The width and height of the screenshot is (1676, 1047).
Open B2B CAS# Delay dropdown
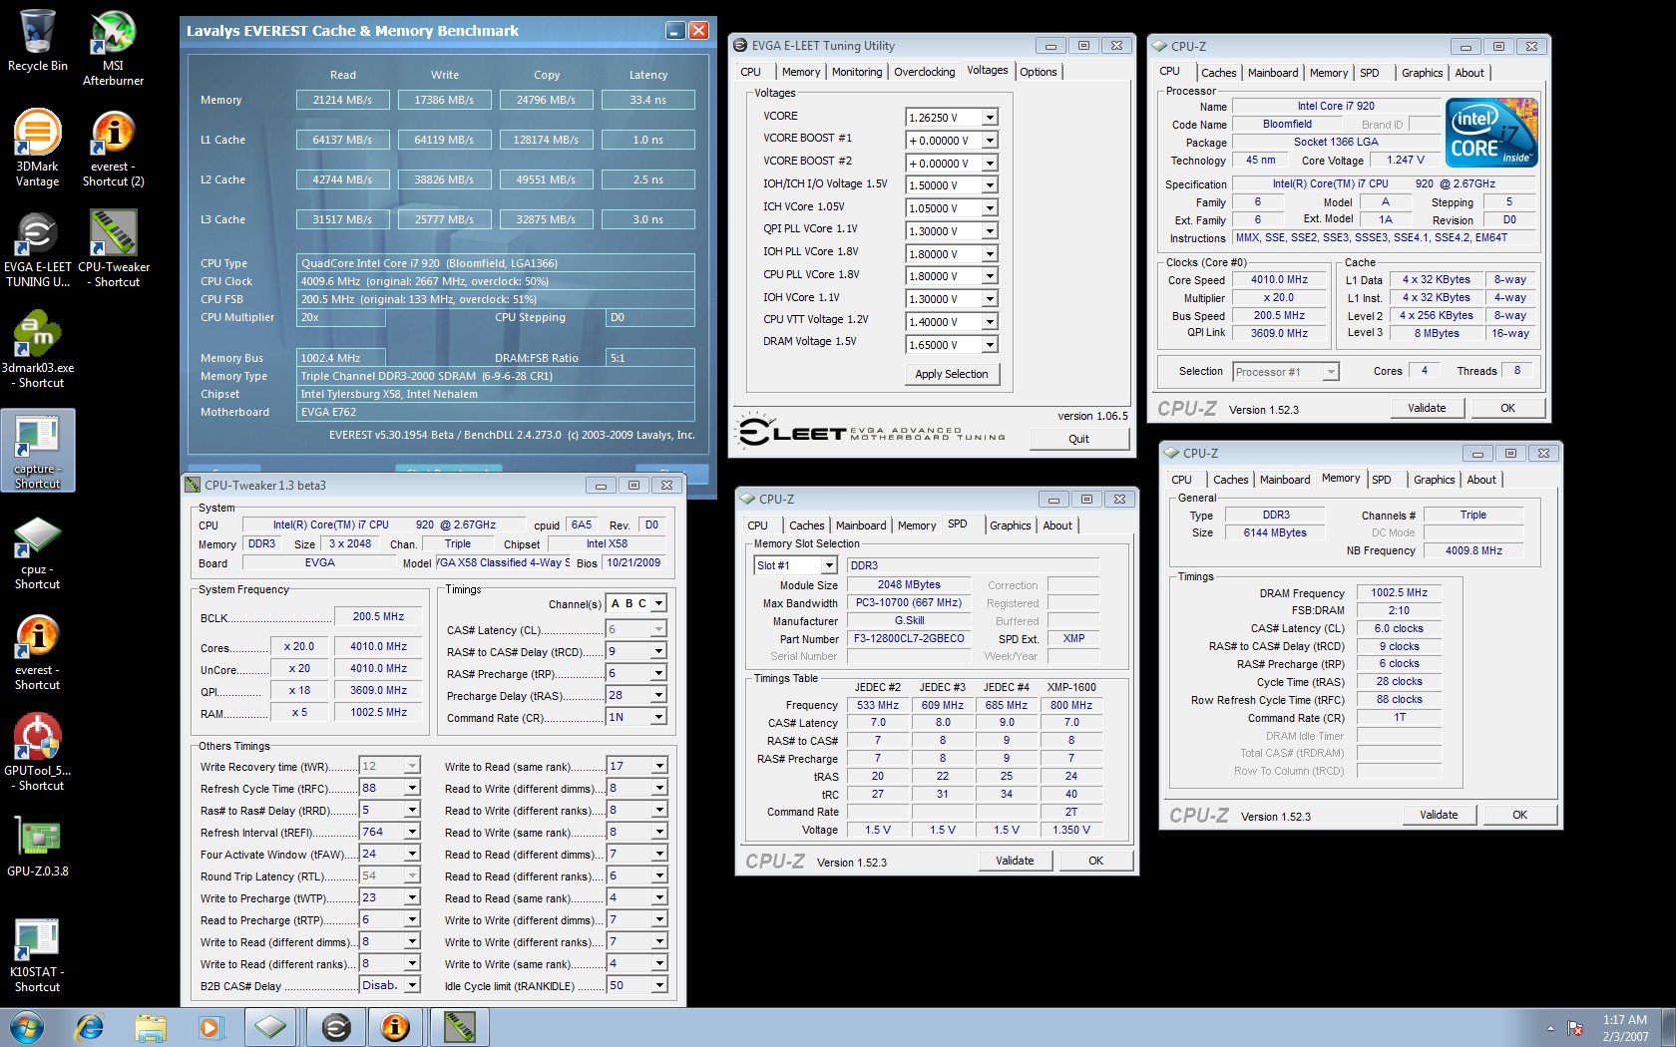[412, 985]
